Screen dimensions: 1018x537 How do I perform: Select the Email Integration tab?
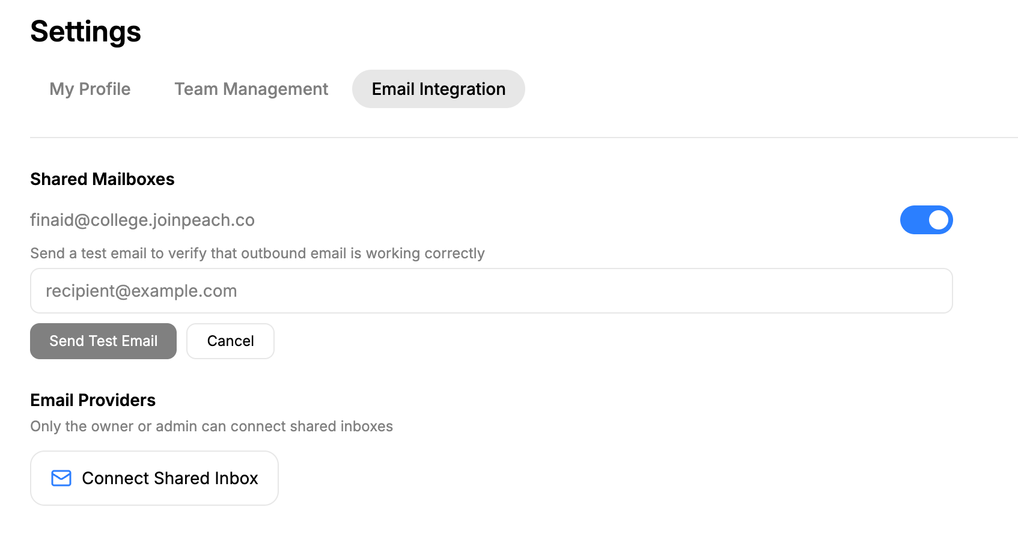tap(439, 89)
